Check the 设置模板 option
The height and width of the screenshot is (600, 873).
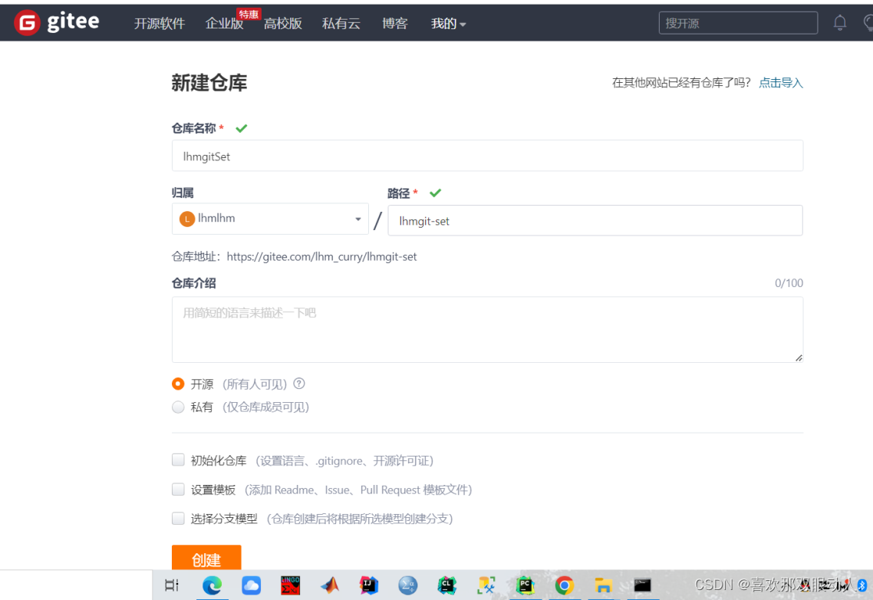[178, 489]
